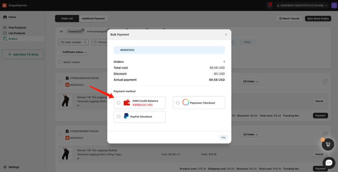Tick the Select orders checkbox

point(60,62)
